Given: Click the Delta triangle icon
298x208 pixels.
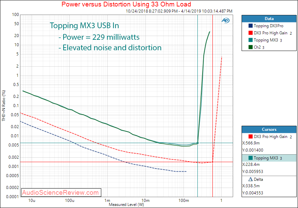Looking at the screenshot, I should pos(250,179).
